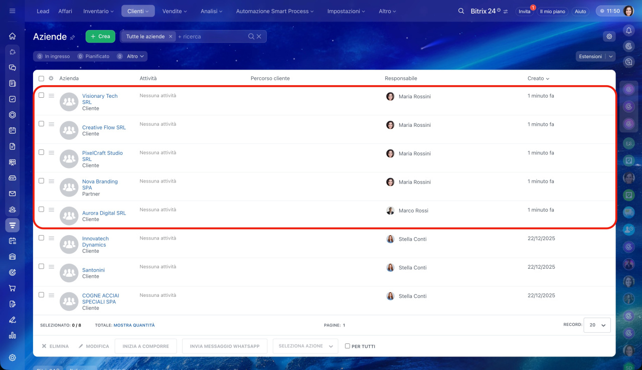Click the green Crea button
Viewport: 642px width, 370px height.
coord(100,37)
